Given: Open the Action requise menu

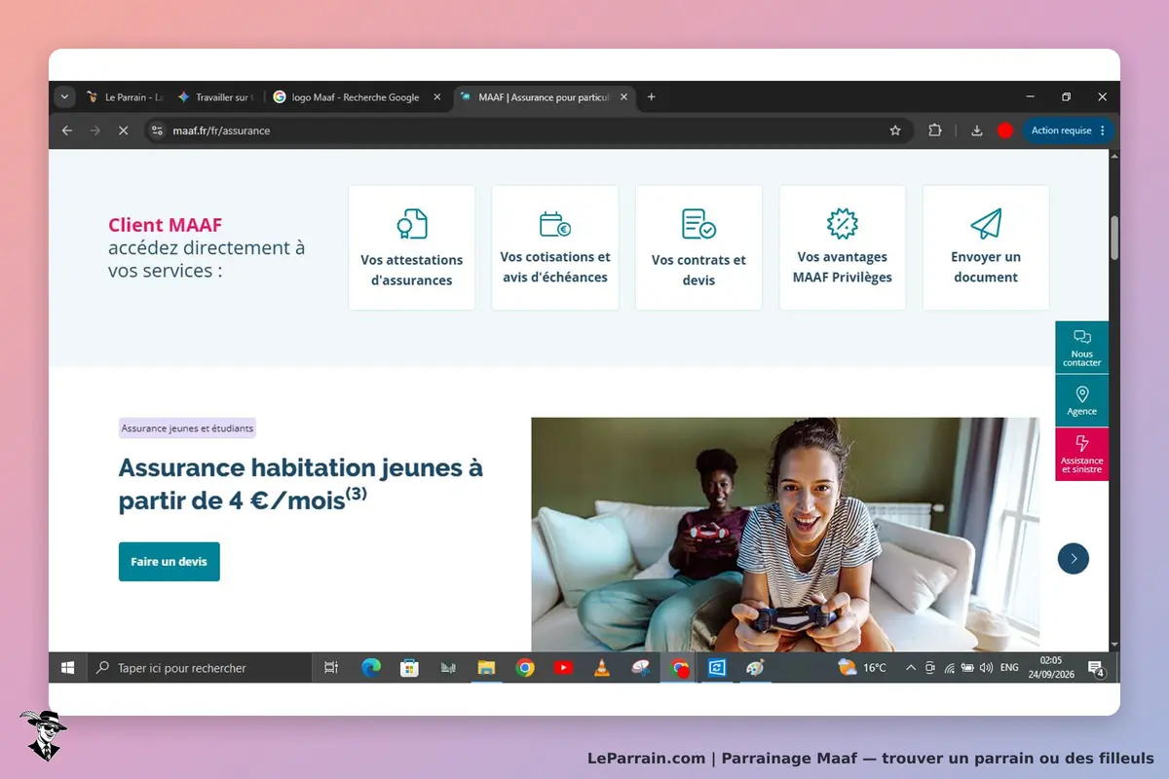Looking at the screenshot, I should [x=1069, y=130].
